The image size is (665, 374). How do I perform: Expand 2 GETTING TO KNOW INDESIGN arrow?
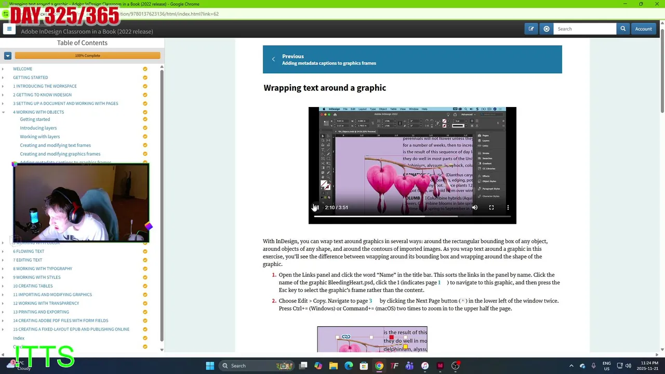[3, 95]
